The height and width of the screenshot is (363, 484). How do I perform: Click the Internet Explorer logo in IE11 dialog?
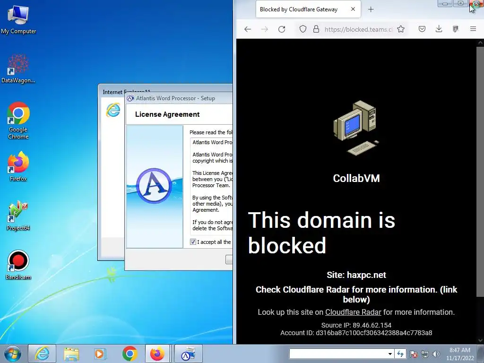(113, 110)
